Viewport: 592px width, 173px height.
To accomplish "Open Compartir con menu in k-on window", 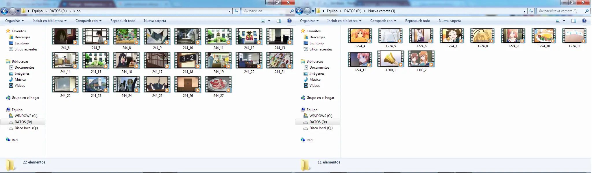I will point(88,21).
